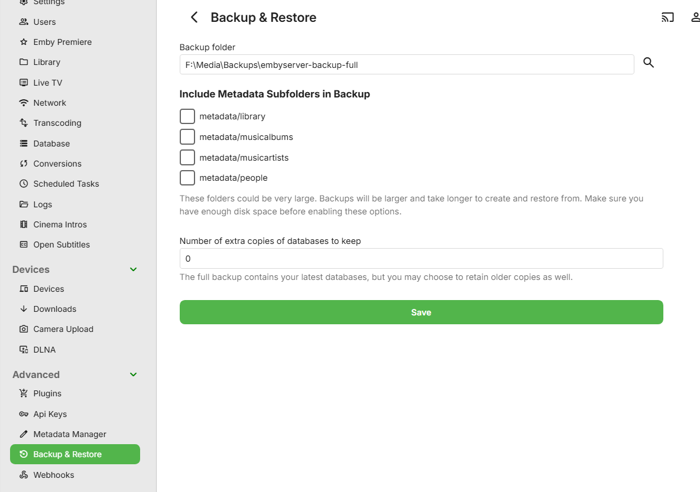The height and width of the screenshot is (492, 700).
Task: Check metadata/musicalbums option
Action: tap(187, 137)
